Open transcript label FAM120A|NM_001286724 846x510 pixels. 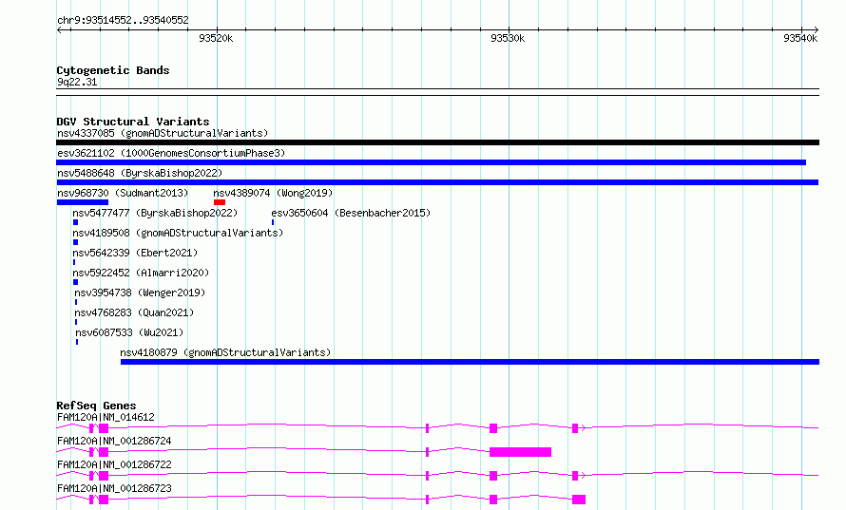click(x=114, y=441)
